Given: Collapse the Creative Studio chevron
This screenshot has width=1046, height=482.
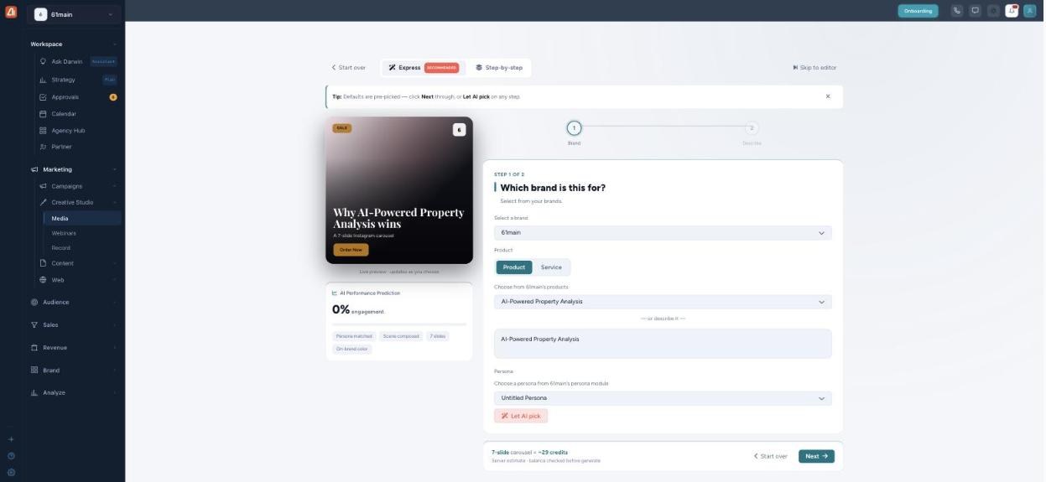Looking at the screenshot, I should (x=115, y=202).
